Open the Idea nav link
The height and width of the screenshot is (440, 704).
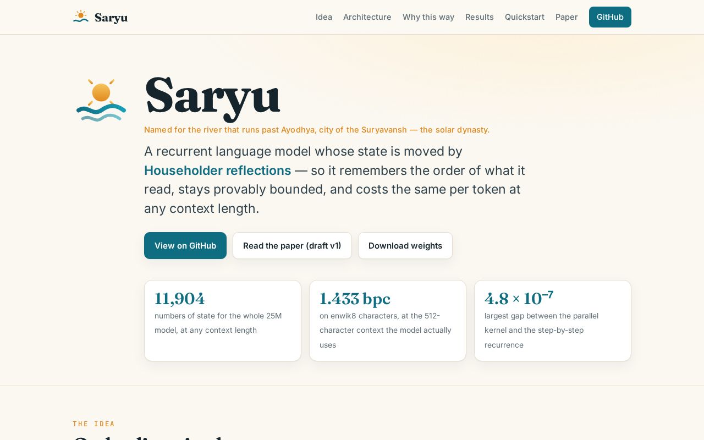[x=324, y=17]
